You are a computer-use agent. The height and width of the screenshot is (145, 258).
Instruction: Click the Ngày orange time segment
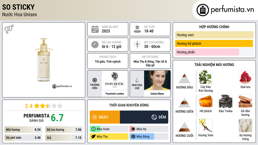click(105, 117)
